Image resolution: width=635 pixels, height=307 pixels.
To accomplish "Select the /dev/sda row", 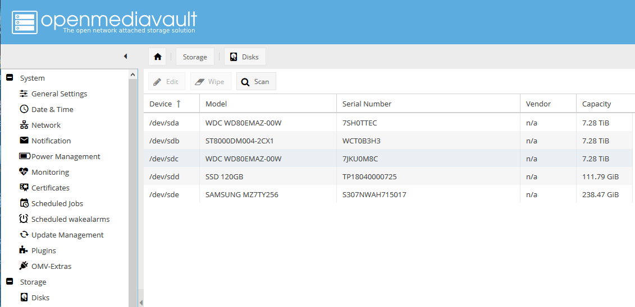I will (x=389, y=123).
